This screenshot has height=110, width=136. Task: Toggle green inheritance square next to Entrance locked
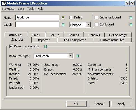(x=131, y=18)
